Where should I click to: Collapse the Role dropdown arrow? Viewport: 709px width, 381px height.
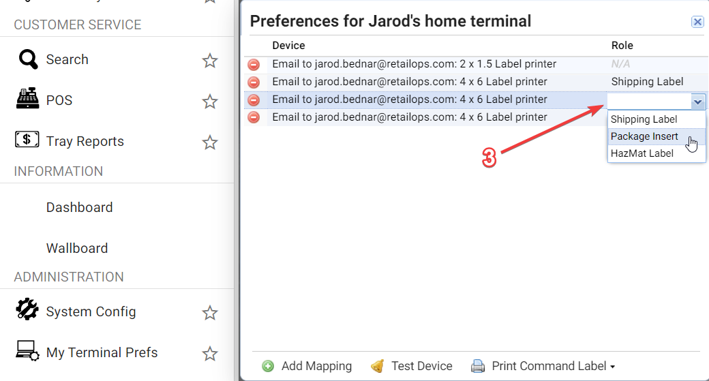click(x=697, y=102)
